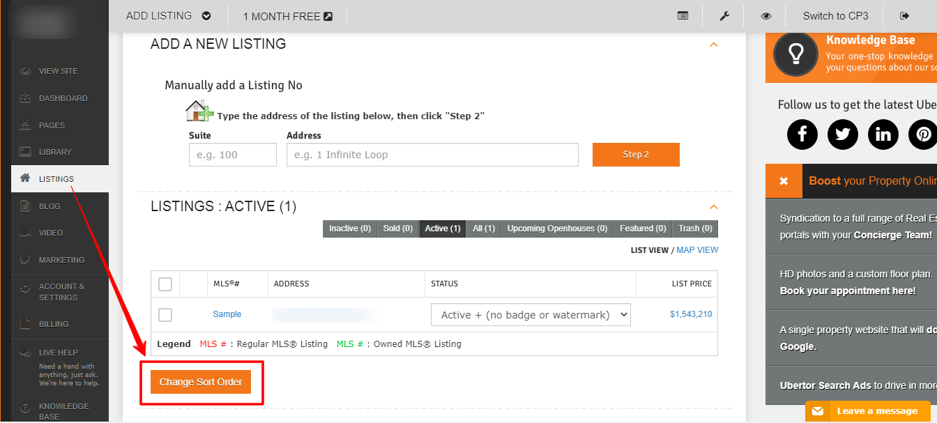Open the Sample MLS listing link

[x=227, y=314]
